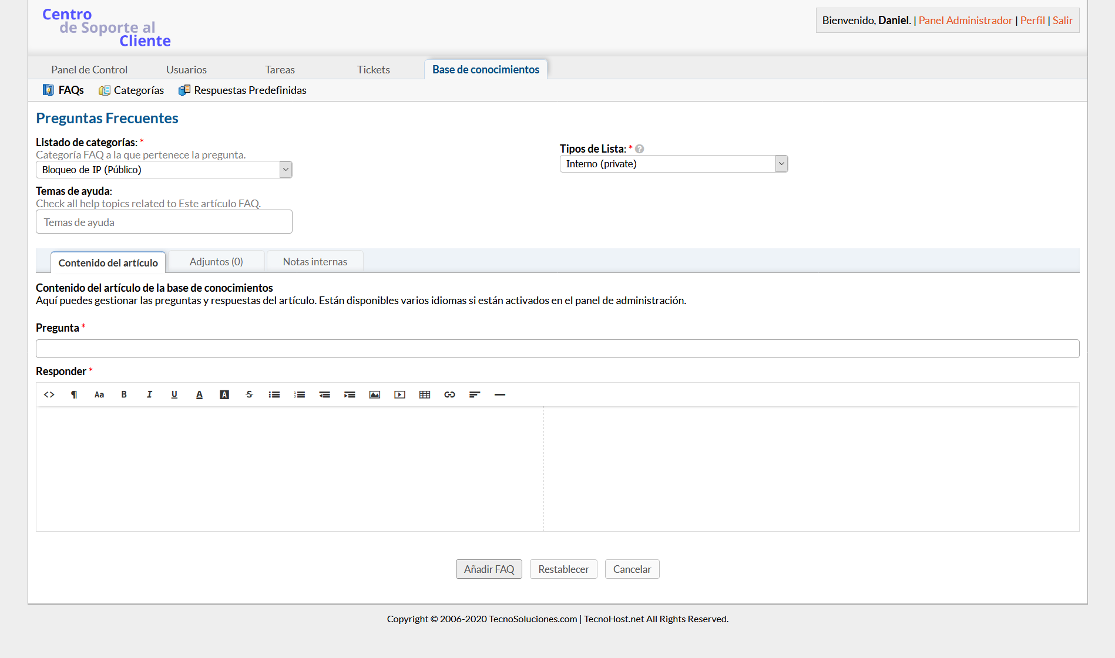The image size is (1115, 658).
Task: Insert an image into the answer
Action: 375,394
